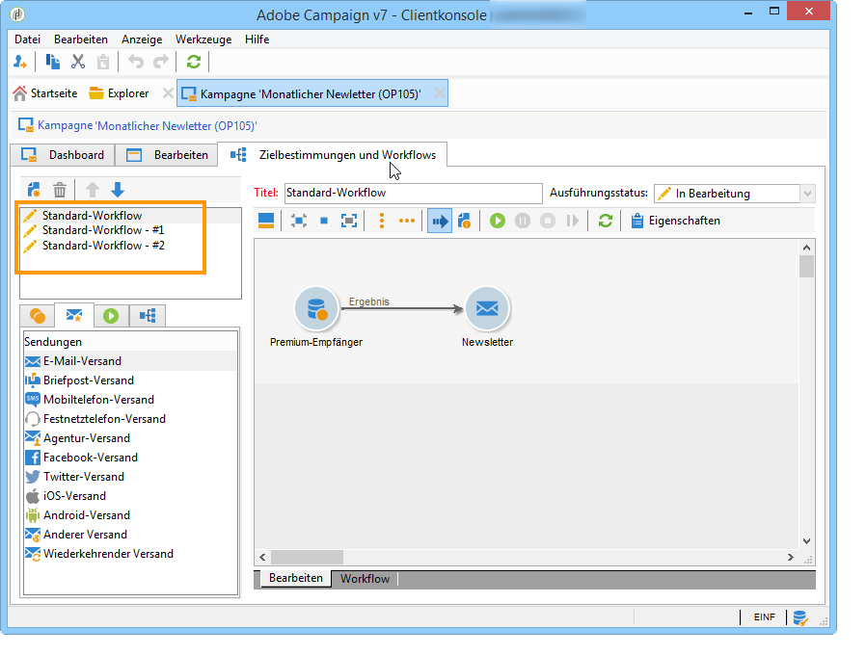Screen dimensions: 866x655
Task: Open the Bearbeiten menu in menu bar
Action: point(81,39)
